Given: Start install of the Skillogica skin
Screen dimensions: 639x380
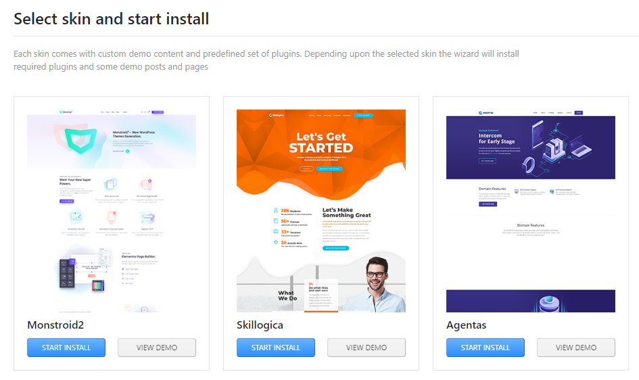Looking at the screenshot, I should [x=275, y=348].
